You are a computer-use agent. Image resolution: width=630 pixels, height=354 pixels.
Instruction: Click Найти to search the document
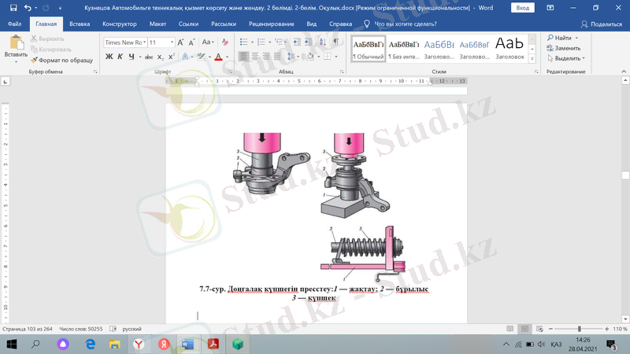click(559, 38)
